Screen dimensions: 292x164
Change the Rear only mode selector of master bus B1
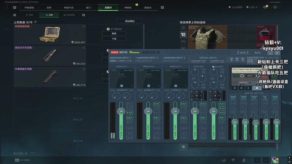point(265,97)
